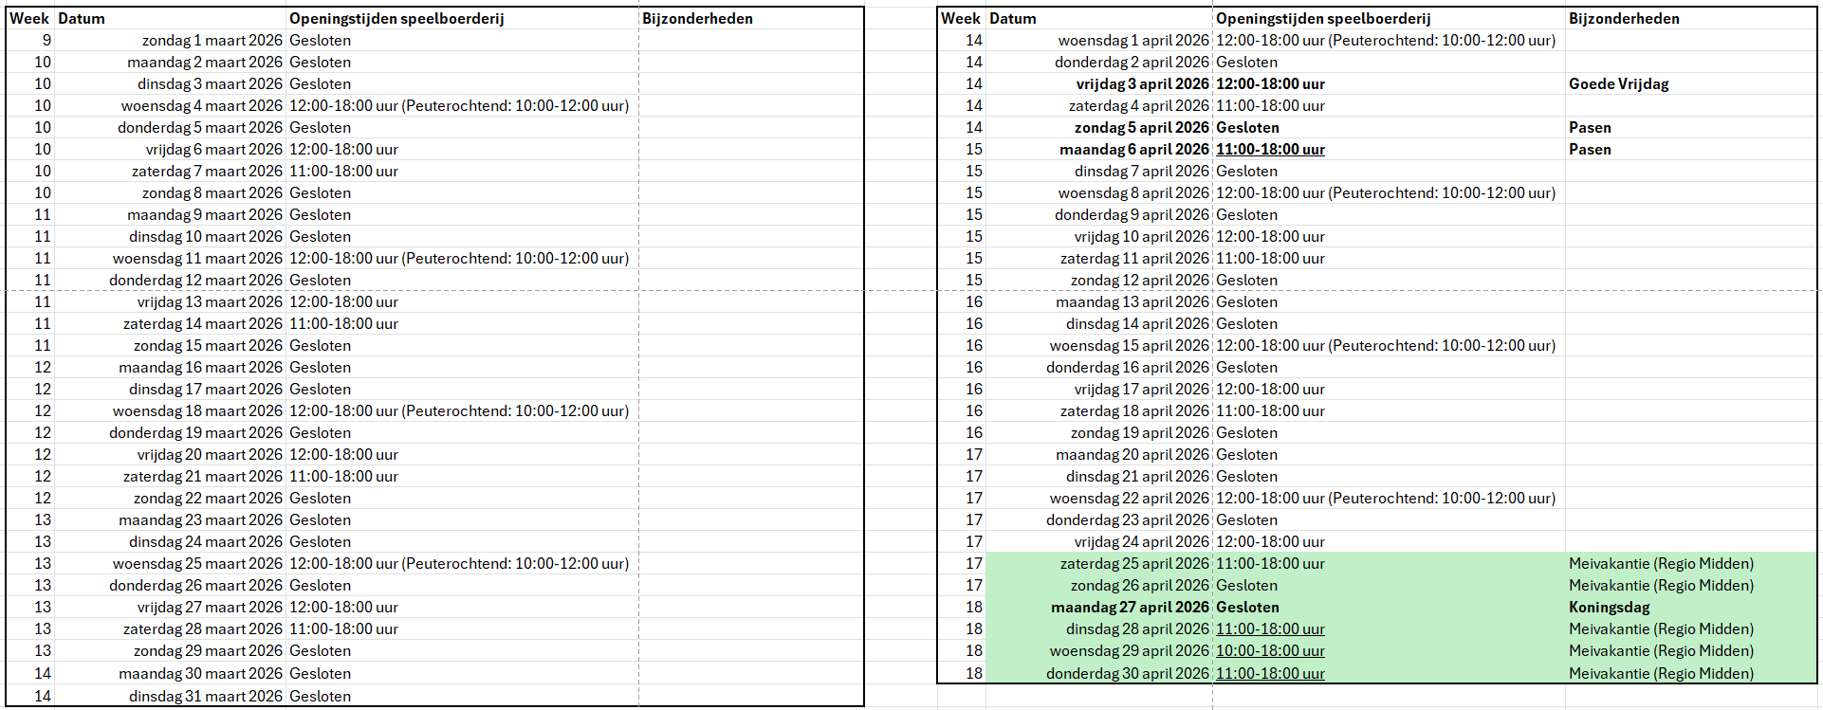Select the Goede Vrijdag cell
Screen dimensions: 1823x710
tap(1618, 84)
